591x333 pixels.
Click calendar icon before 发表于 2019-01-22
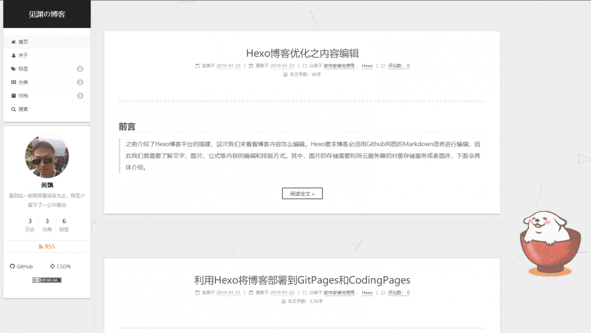[198, 66]
